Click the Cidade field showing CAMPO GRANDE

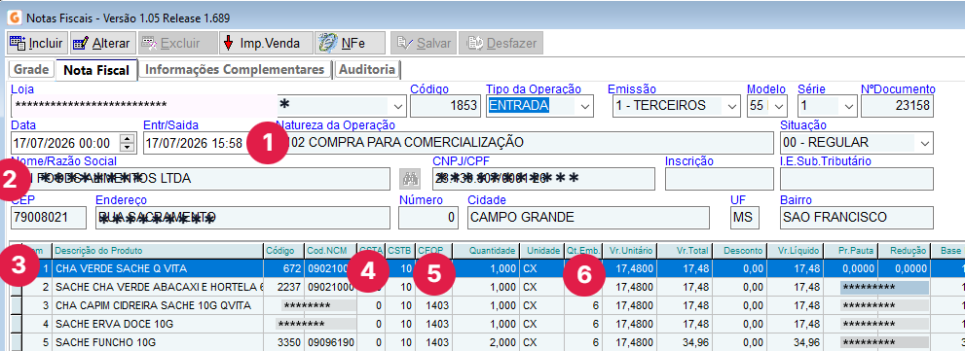[588, 217]
